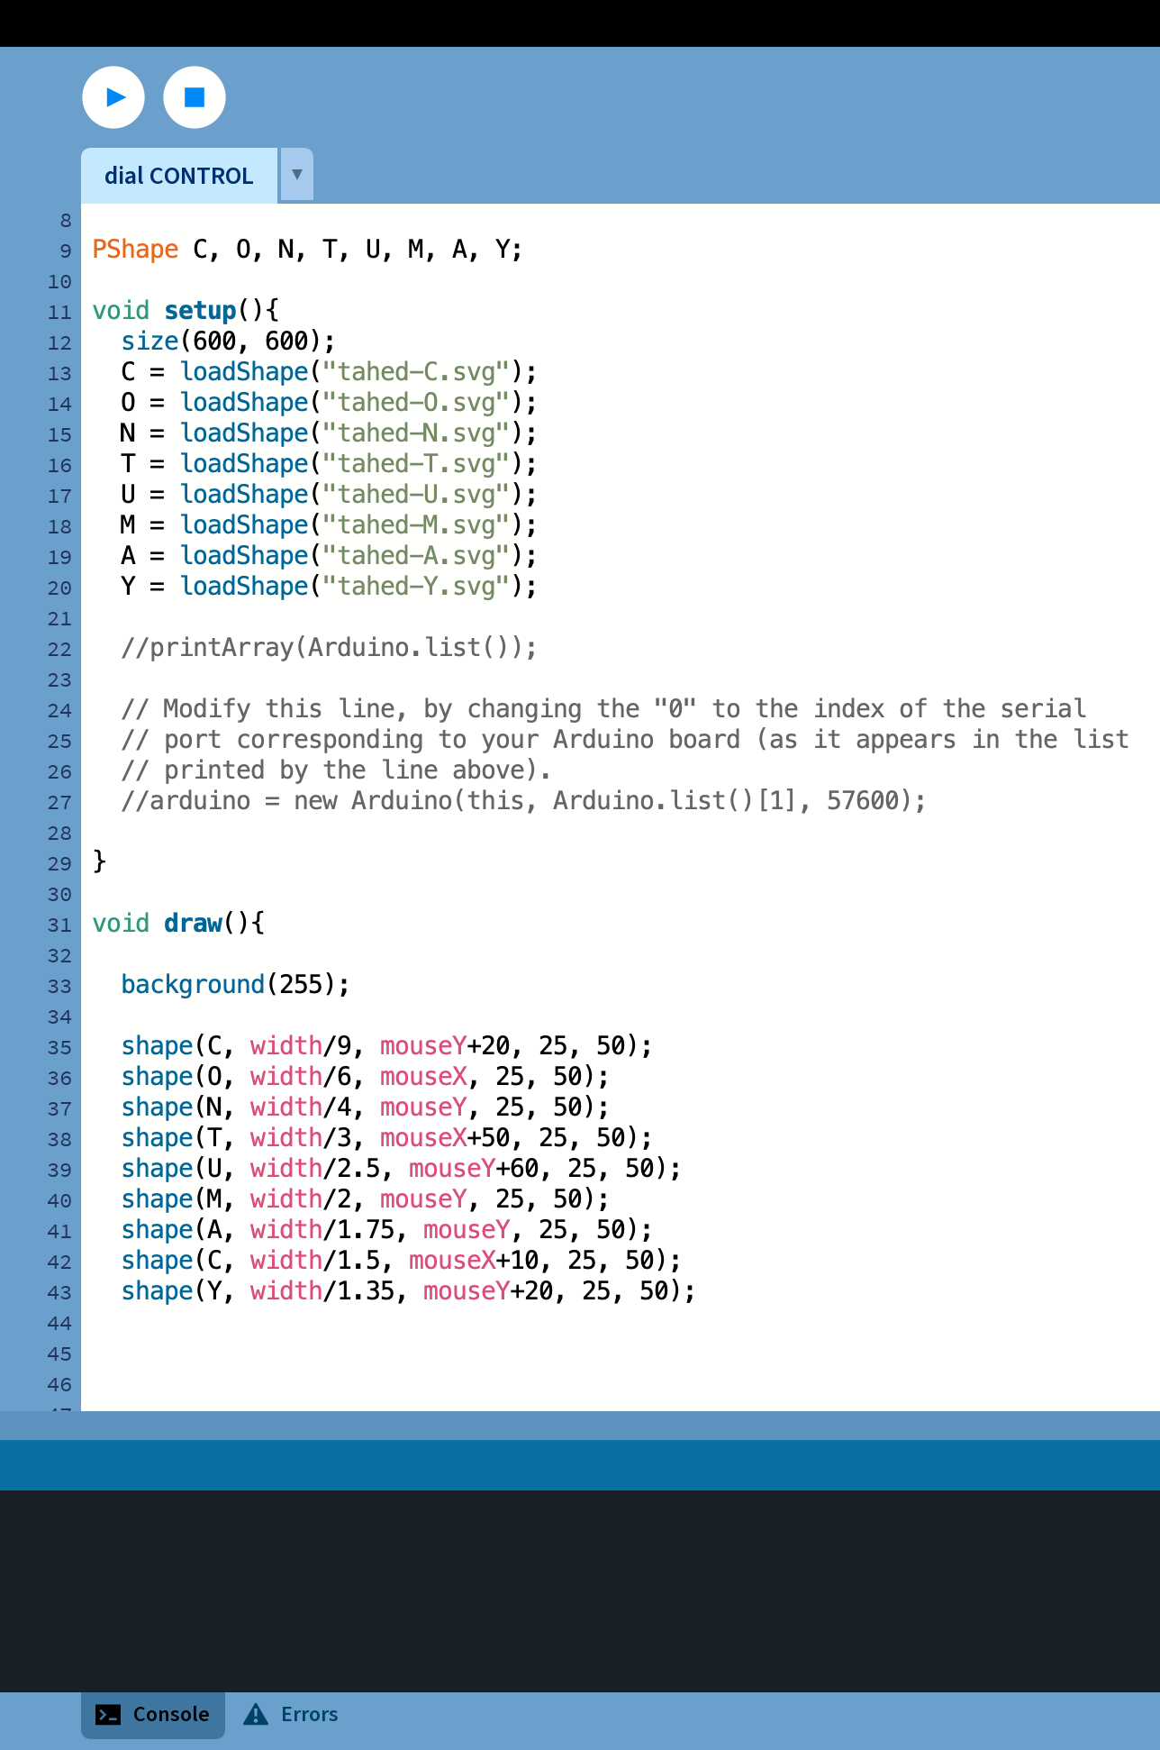Click the shape(N, width/4 line

point(365,1107)
